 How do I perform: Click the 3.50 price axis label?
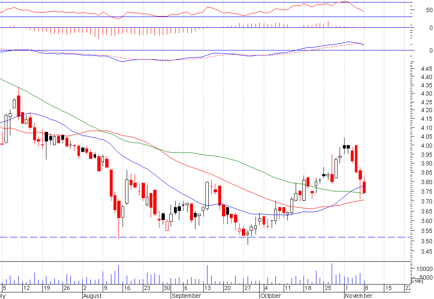(x=426, y=241)
